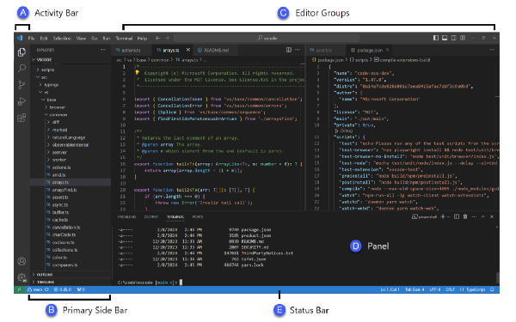Toggle Primary Side Bar visibility in title bar

[x=436, y=38]
